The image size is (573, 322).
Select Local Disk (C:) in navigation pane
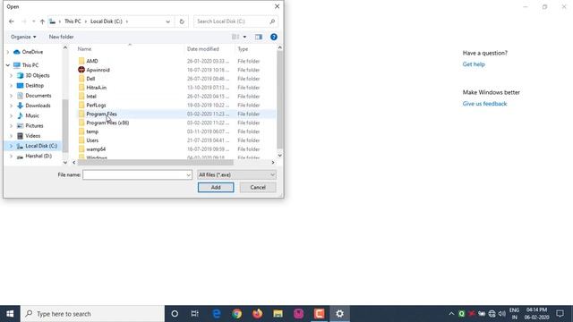tap(41, 146)
